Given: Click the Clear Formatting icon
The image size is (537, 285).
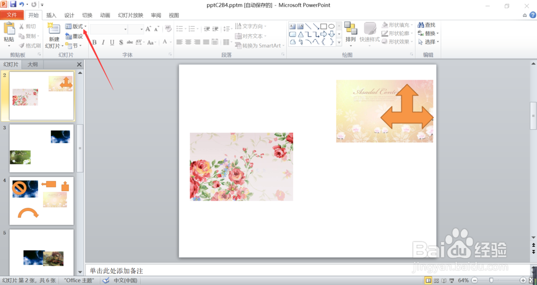Looking at the screenshot, I should pyautogui.click(x=168, y=29).
